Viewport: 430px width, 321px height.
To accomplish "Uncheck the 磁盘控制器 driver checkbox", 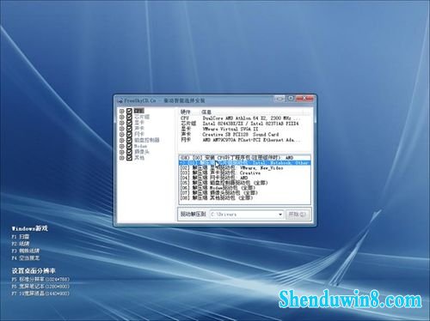I will pos(129,140).
